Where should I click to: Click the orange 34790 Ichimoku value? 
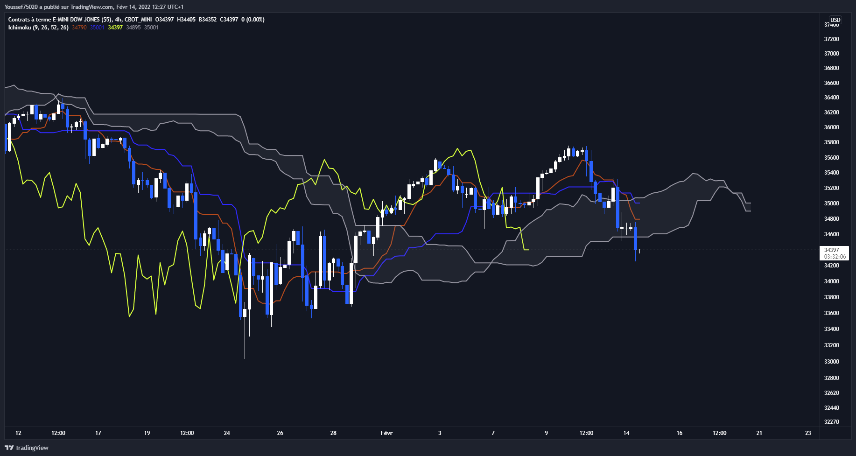pos(79,28)
